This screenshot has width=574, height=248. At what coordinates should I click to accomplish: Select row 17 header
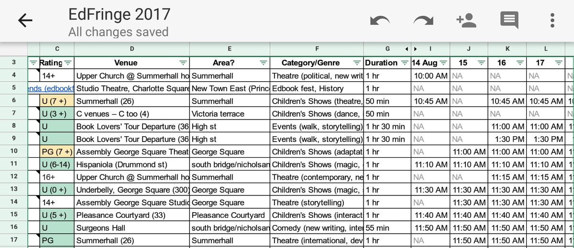click(13, 240)
